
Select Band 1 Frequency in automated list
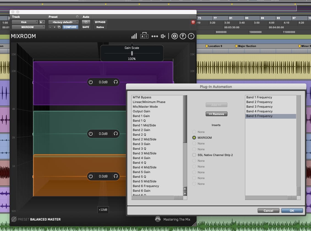point(259,97)
